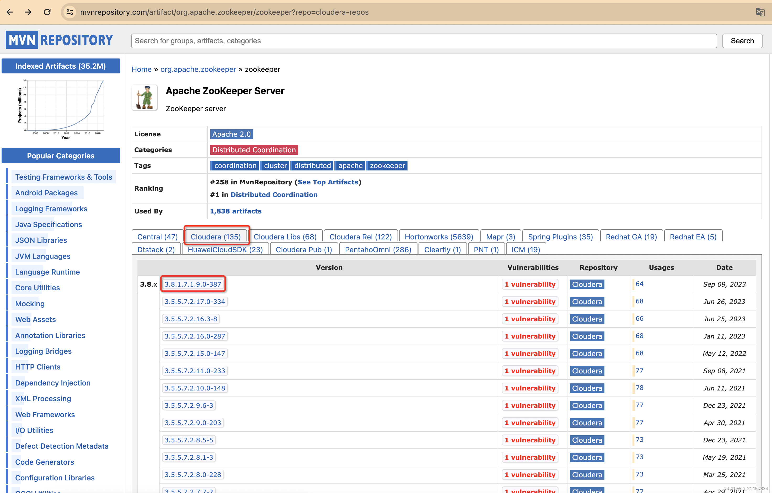This screenshot has height=493, width=772.
Task: Open version 3.5.5.7.2.8.0-228
Action: click(193, 474)
